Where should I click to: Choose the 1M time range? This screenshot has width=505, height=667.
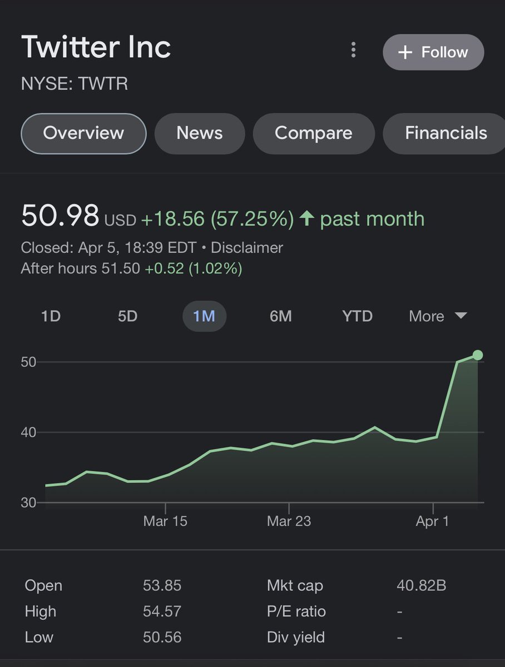[204, 316]
